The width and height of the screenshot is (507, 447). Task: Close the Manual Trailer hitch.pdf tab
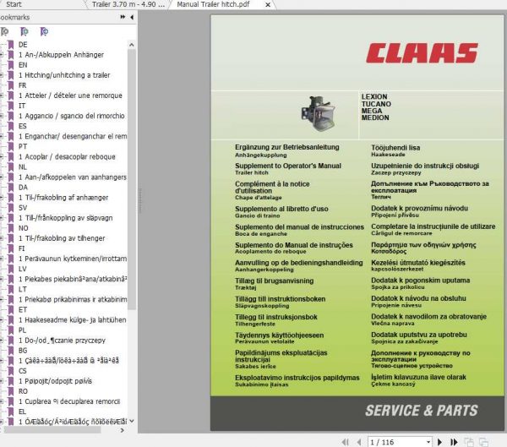pyautogui.click(x=268, y=5)
